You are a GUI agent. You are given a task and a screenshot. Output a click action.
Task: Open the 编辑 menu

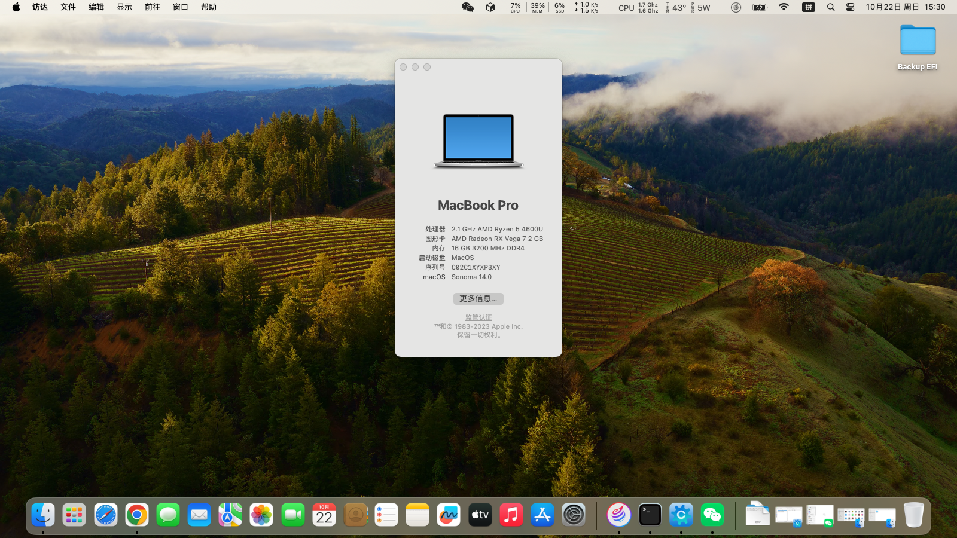coord(96,7)
